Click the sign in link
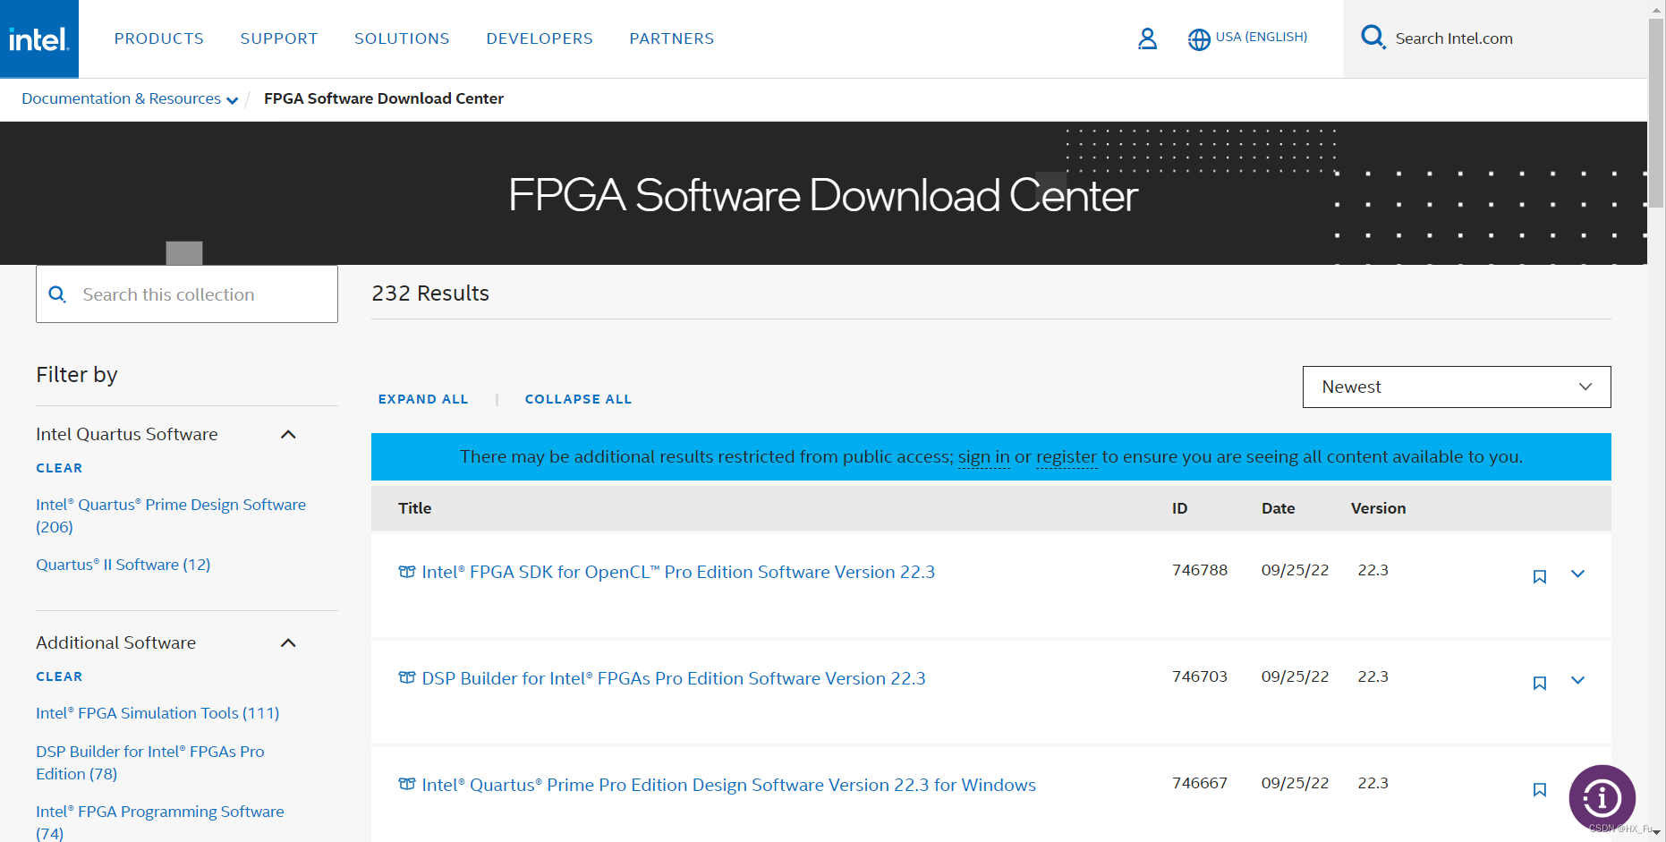 click(x=983, y=457)
